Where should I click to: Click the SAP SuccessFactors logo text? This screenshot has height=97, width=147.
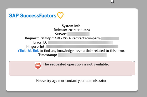[x=33, y=16]
